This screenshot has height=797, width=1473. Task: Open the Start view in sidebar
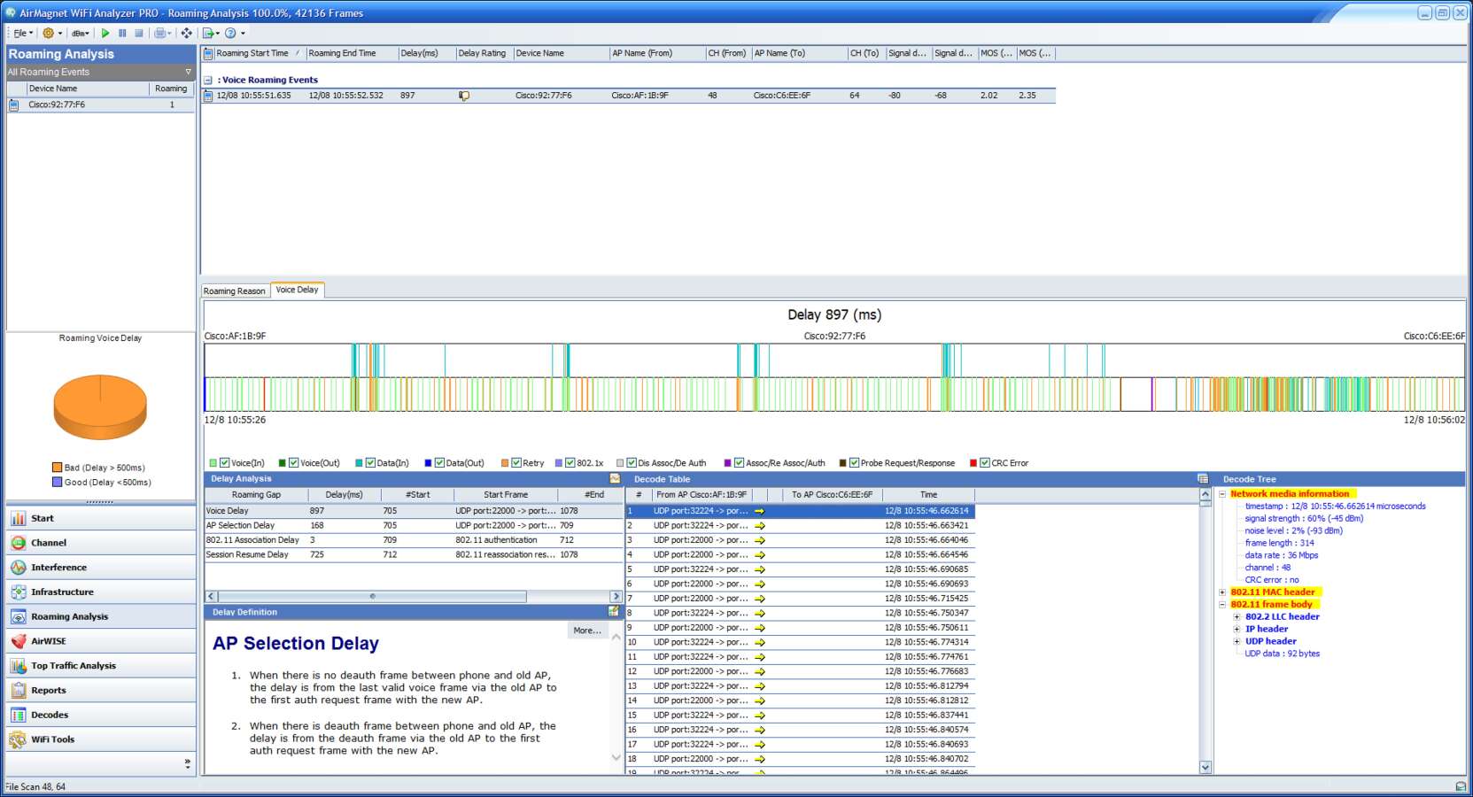101,518
